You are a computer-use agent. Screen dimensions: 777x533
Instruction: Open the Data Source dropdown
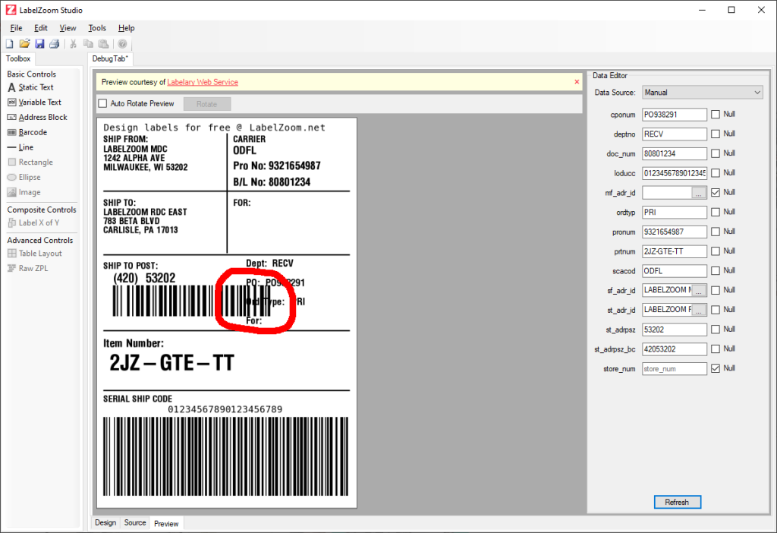tap(702, 92)
